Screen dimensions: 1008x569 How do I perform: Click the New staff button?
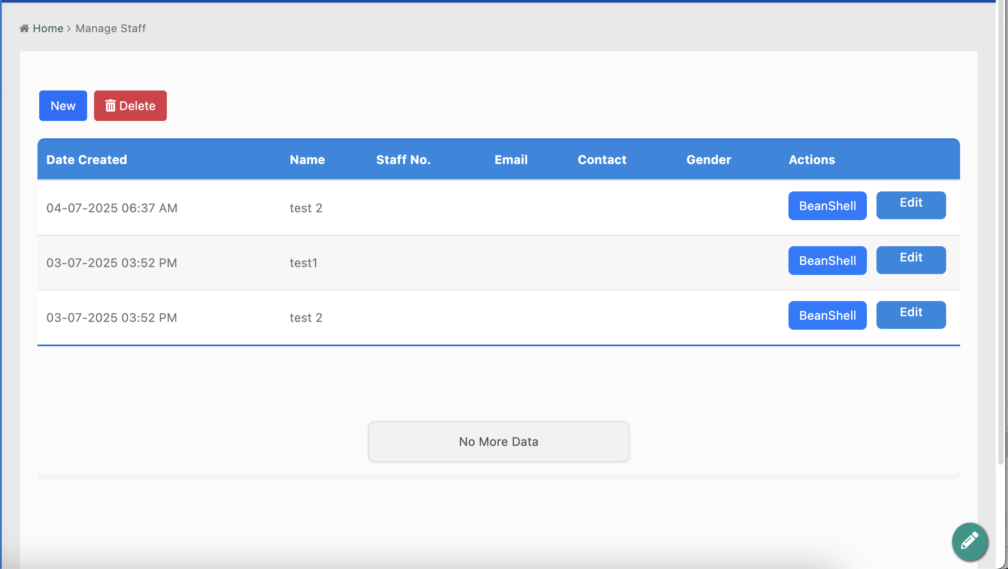63,106
